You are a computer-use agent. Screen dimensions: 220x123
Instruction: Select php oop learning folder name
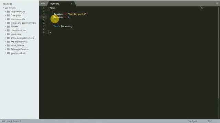pos(19,42)
